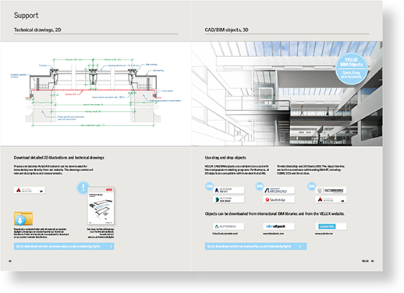This screenshot has height=293, width=404.
Task: Click the Autodesk library logo
Action: click(x=229, y=227)
